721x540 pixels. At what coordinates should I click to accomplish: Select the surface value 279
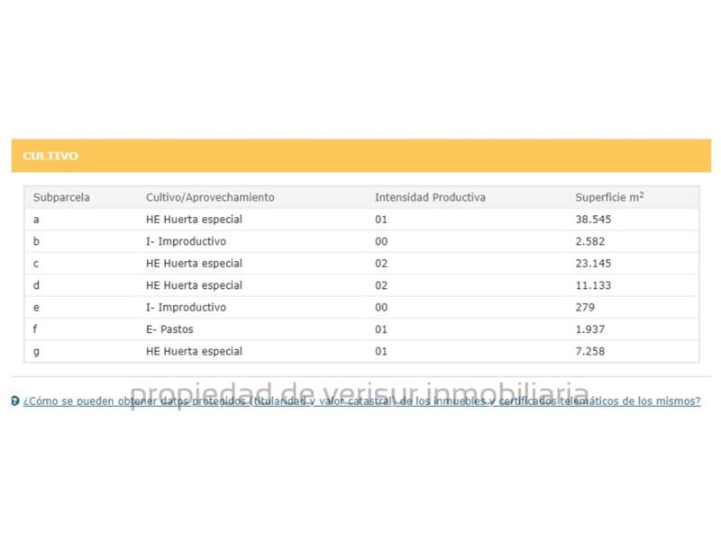coord(584,308)
